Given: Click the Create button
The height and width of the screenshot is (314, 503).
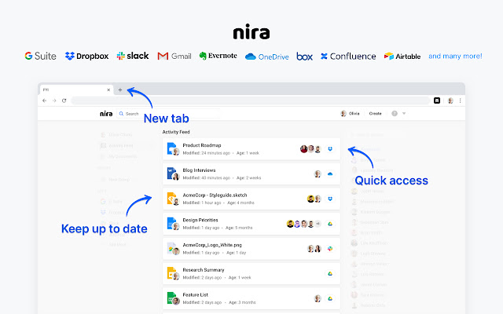Looking at the screenshot, I should [376, 113].
